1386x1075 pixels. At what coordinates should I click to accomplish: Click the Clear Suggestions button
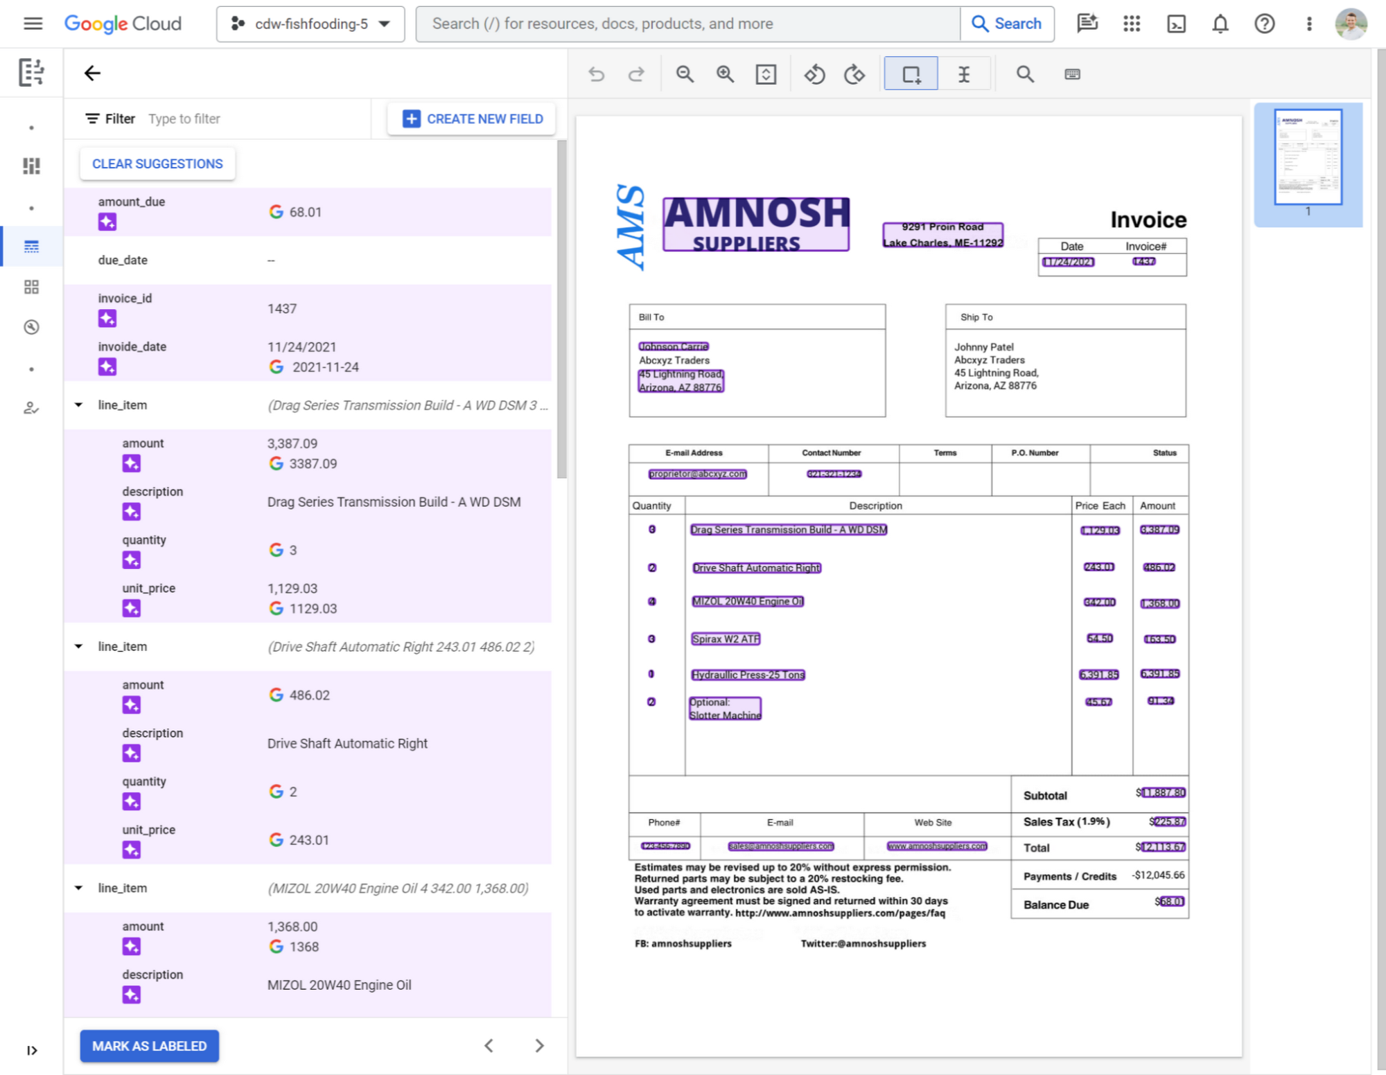tap(157, 164)
